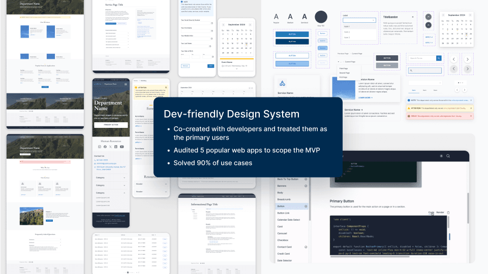
Task: Open Banners in docs sidebar
Action: click(282, 186)
